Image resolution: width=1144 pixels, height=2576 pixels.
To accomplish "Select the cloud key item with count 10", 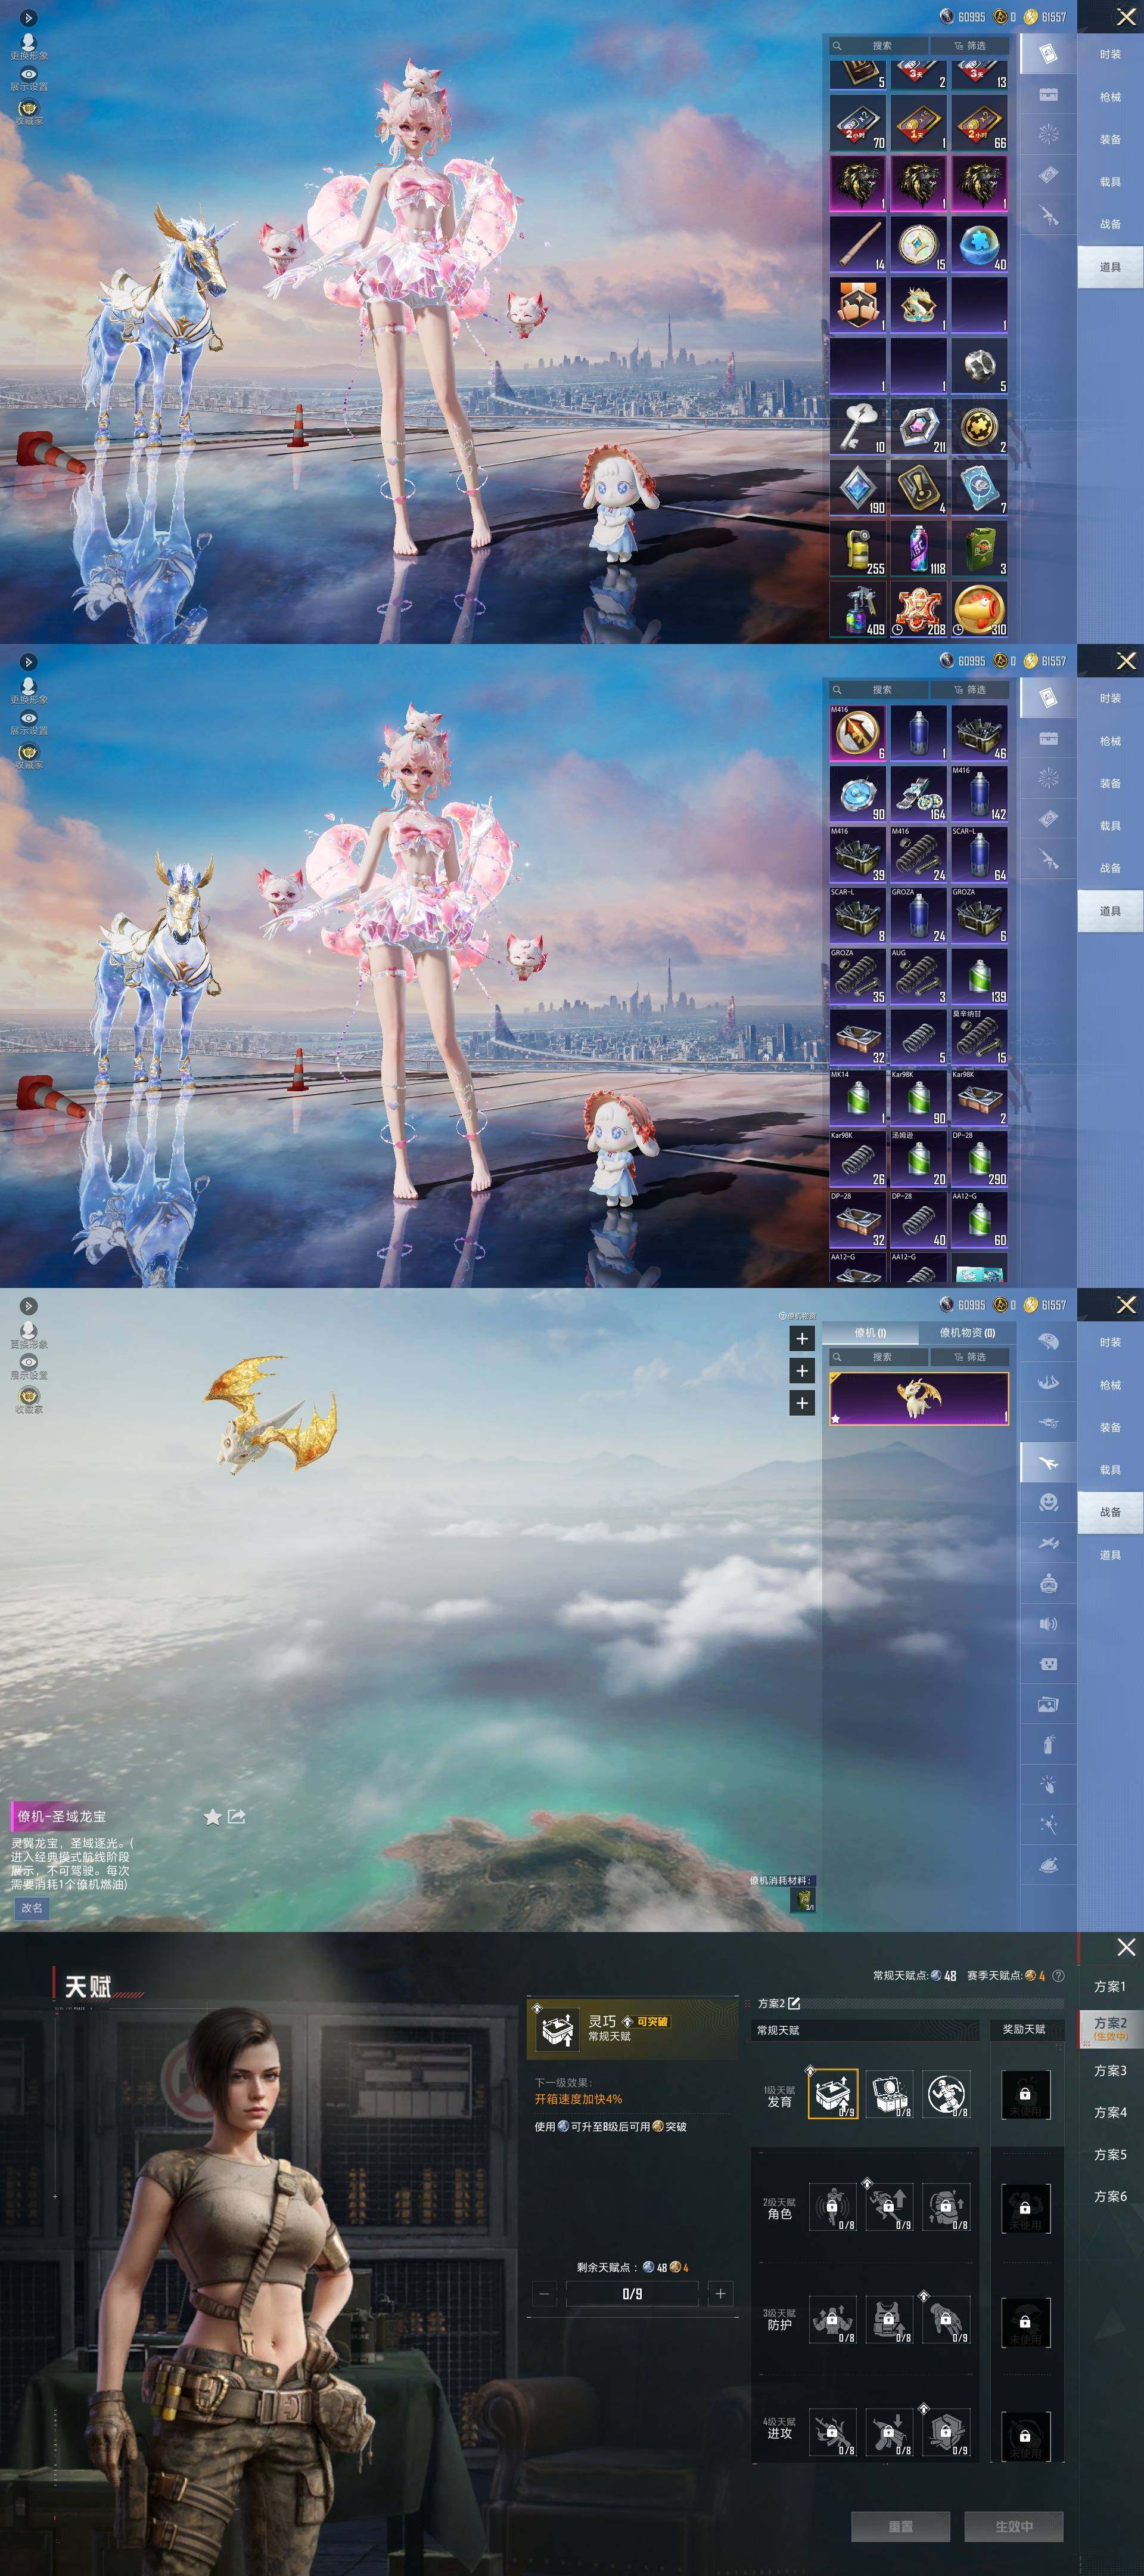I will point(858,426).
